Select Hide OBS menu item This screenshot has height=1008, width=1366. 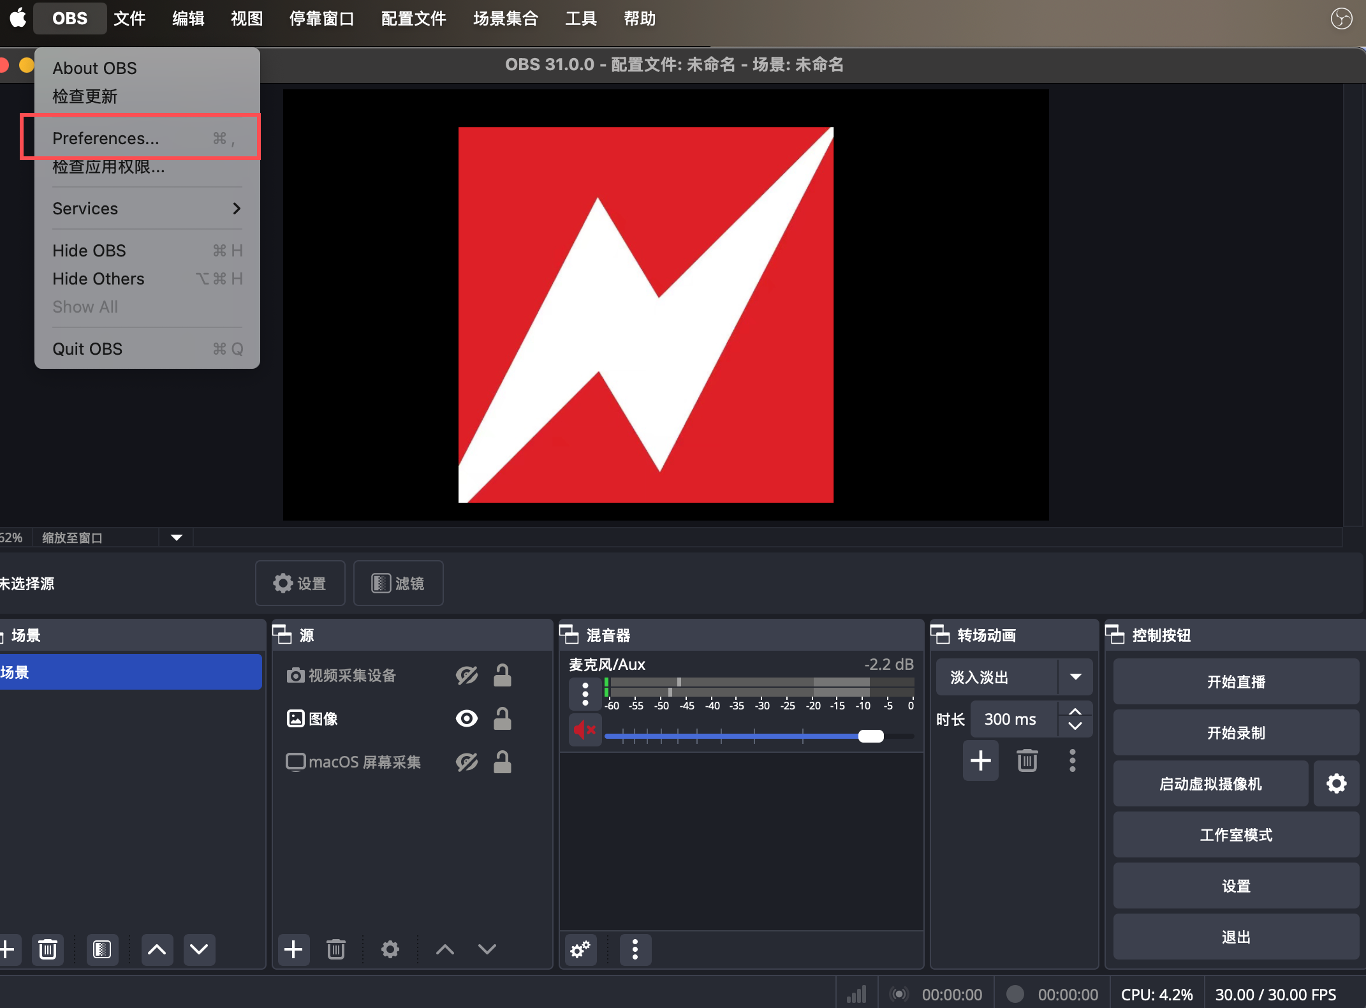click(x=147, y=251)
